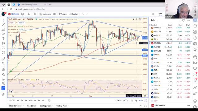
Task: Open the chart interval selector
Action: pyautogui.click(x=29, y=14)
